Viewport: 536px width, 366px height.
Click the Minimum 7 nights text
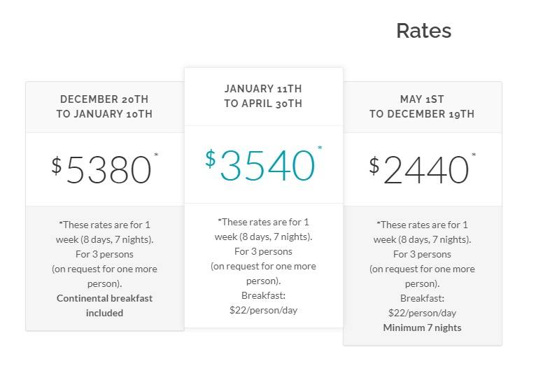[x=422, y=328]
